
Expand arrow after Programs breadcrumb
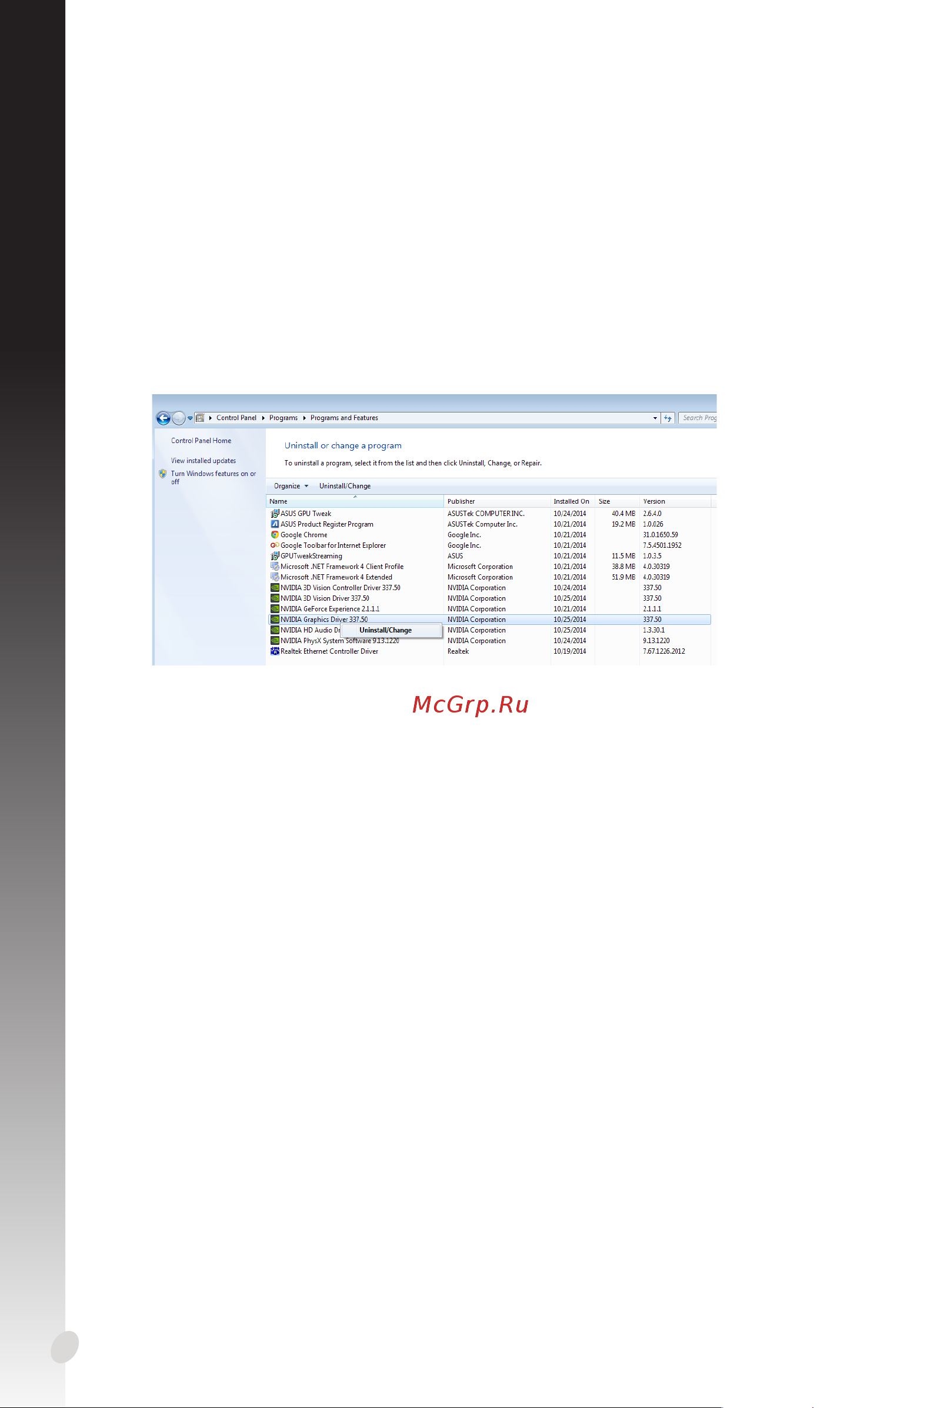point(304,418)
